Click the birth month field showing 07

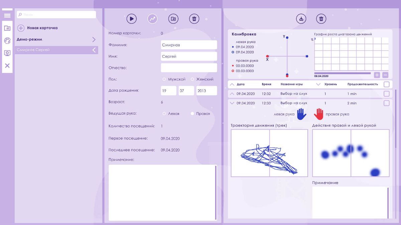[186, 91]
